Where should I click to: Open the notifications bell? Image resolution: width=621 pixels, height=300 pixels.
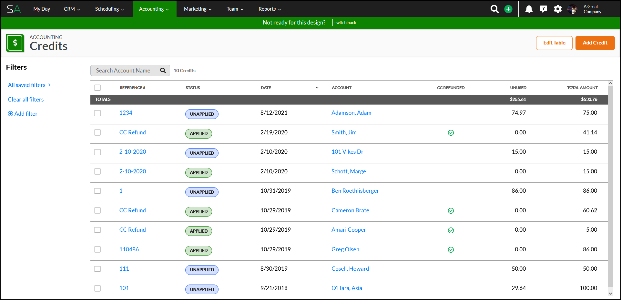point(529,9)
